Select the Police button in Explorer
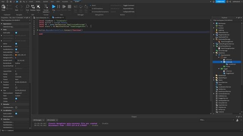 pyautogui.click(x=228, y=66)
